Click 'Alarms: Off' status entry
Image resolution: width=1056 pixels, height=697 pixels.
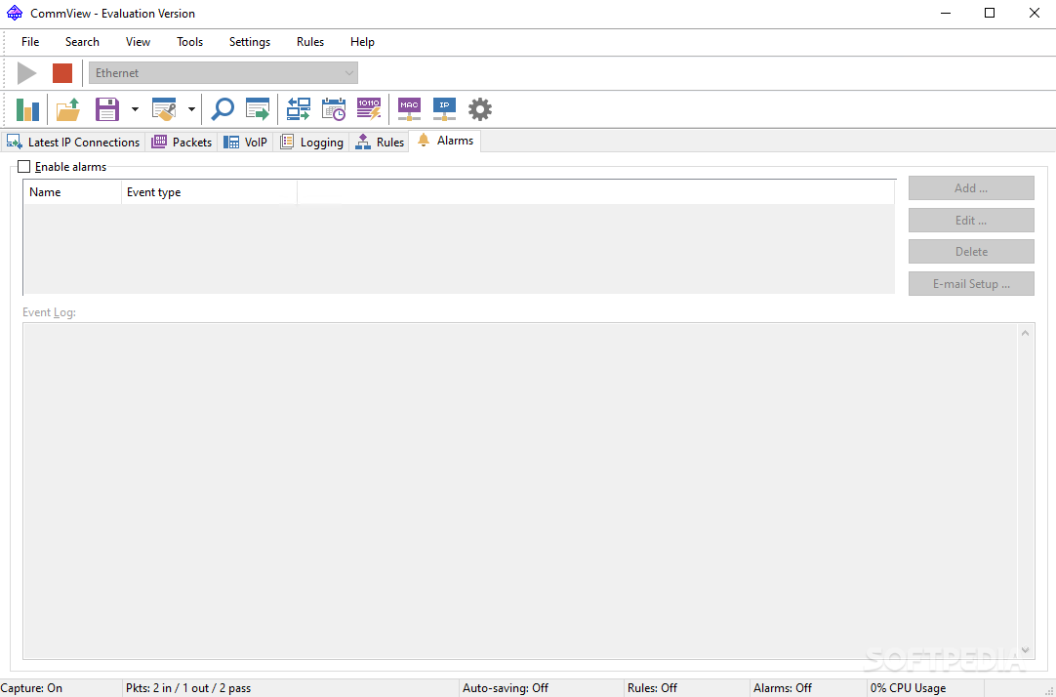[x=783, y=688]
